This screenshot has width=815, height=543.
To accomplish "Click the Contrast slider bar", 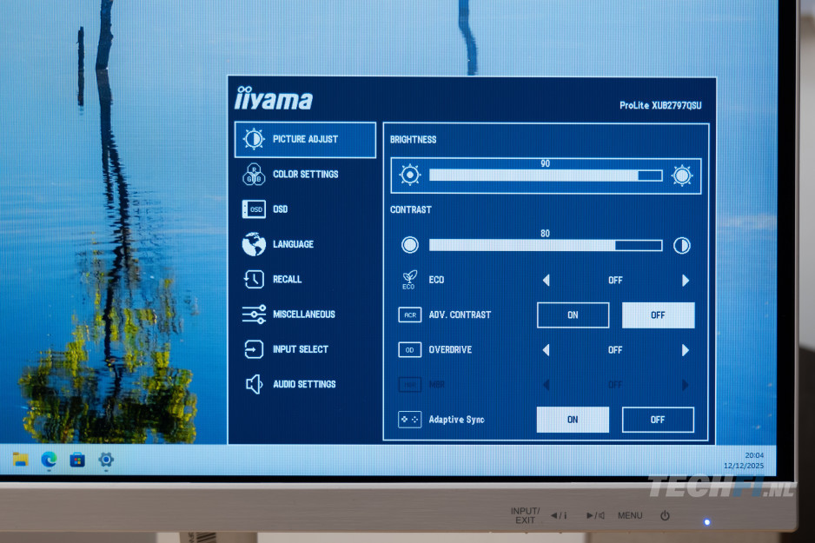I will pyautogui.click(x=546, y=245).
